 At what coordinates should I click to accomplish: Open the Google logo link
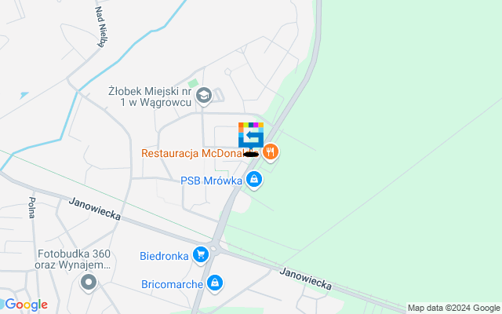coord(24,305)
